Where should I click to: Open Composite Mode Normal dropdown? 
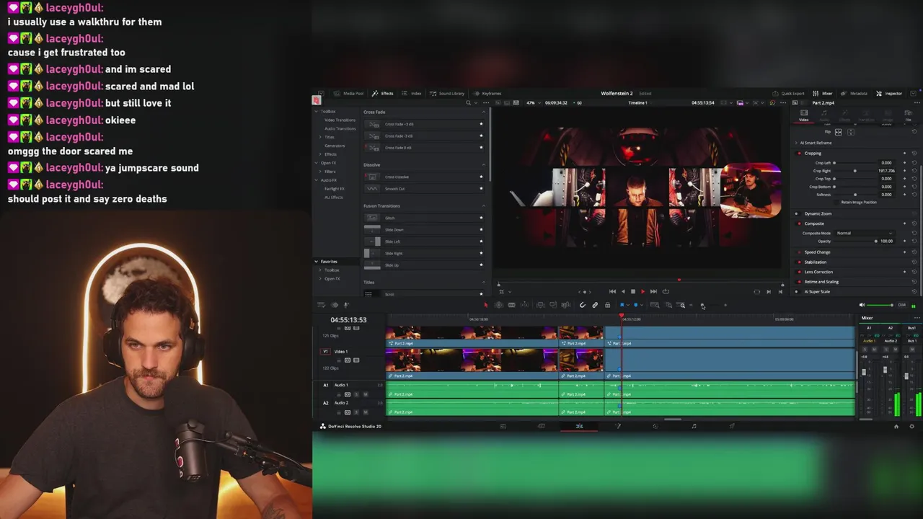[864, 233]
